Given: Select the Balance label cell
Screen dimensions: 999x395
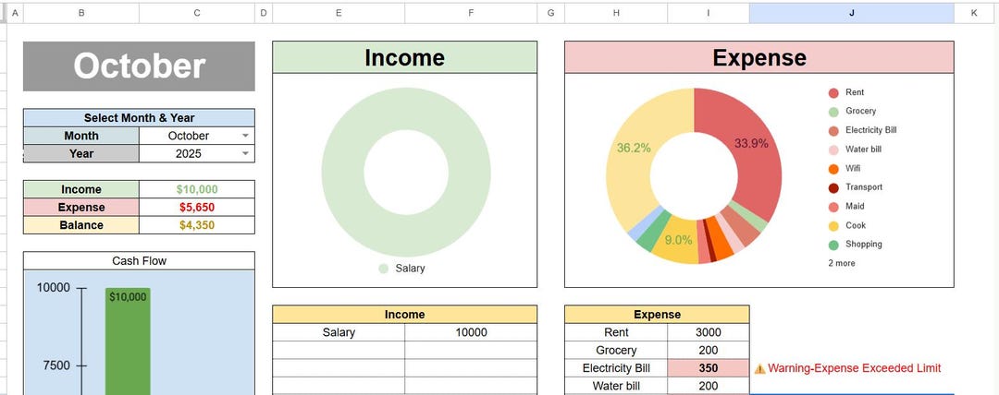Looking at the screenshot, I should [80, 225].
